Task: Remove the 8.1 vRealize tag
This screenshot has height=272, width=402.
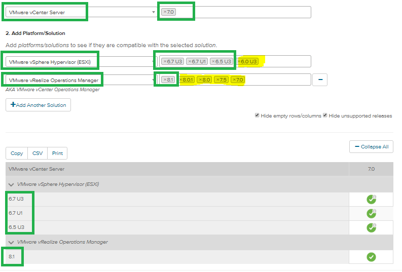Action: click(165, 80)
